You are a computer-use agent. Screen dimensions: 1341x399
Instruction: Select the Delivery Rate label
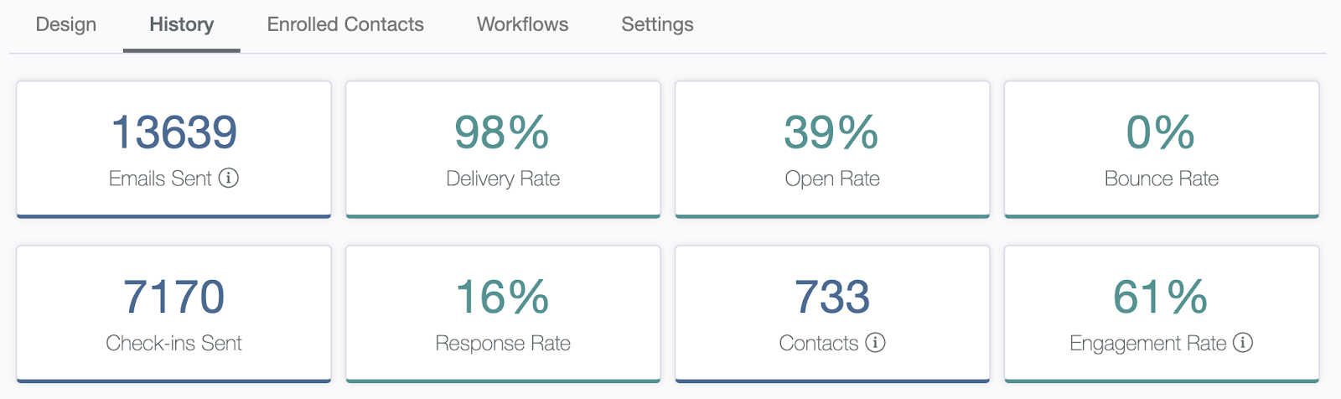coord(503,179)
